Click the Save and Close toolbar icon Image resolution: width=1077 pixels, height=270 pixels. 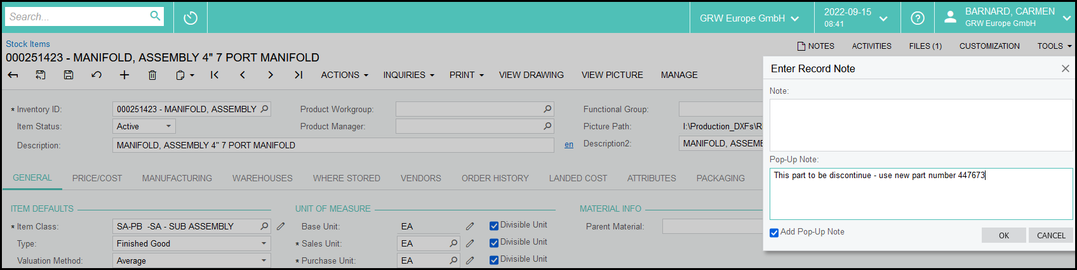pos(41,75)
